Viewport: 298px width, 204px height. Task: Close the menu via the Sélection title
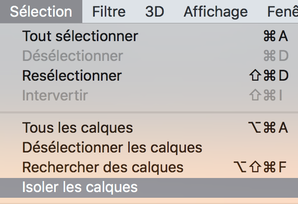point(41,11)
